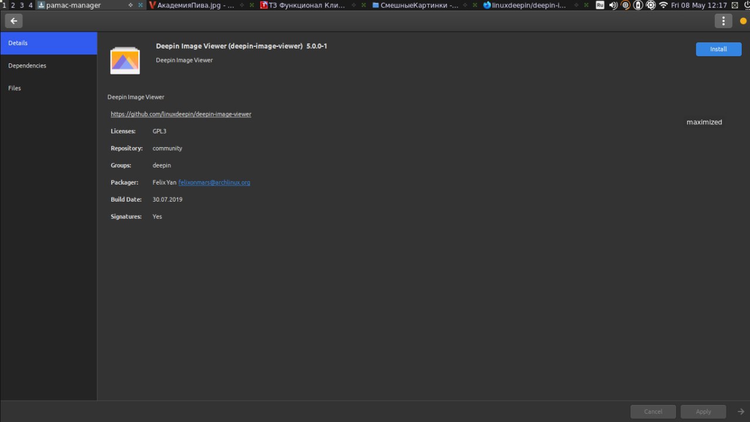Image resolution: width=750 pixels, height=422 pixels.
Task: Click the Apply button
Action: pyautogui.click(x=703, y=411)
